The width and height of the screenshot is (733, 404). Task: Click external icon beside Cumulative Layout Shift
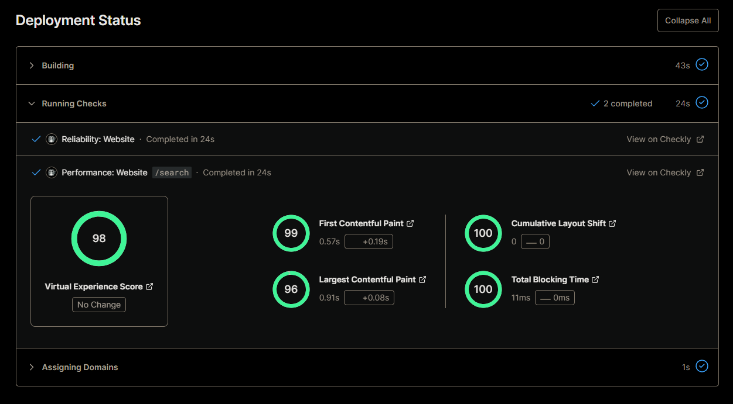point(613,223)
